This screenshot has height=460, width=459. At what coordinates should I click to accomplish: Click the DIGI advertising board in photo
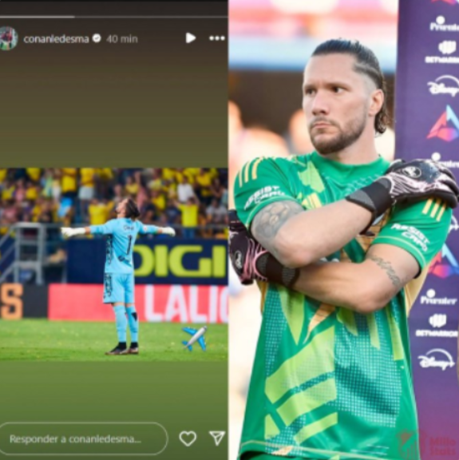[179, 261]
